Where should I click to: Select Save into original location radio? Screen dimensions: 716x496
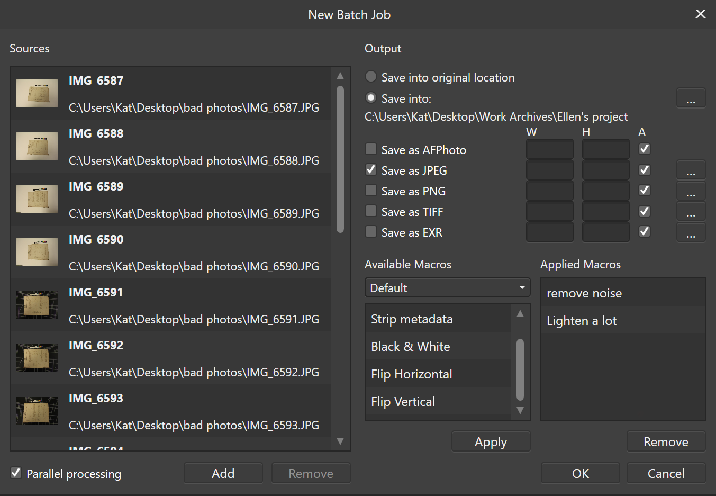(x=371, y=77)
